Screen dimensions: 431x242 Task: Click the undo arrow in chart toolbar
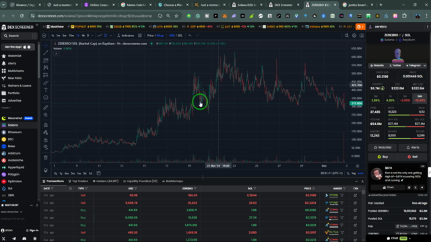coord(190,36)
